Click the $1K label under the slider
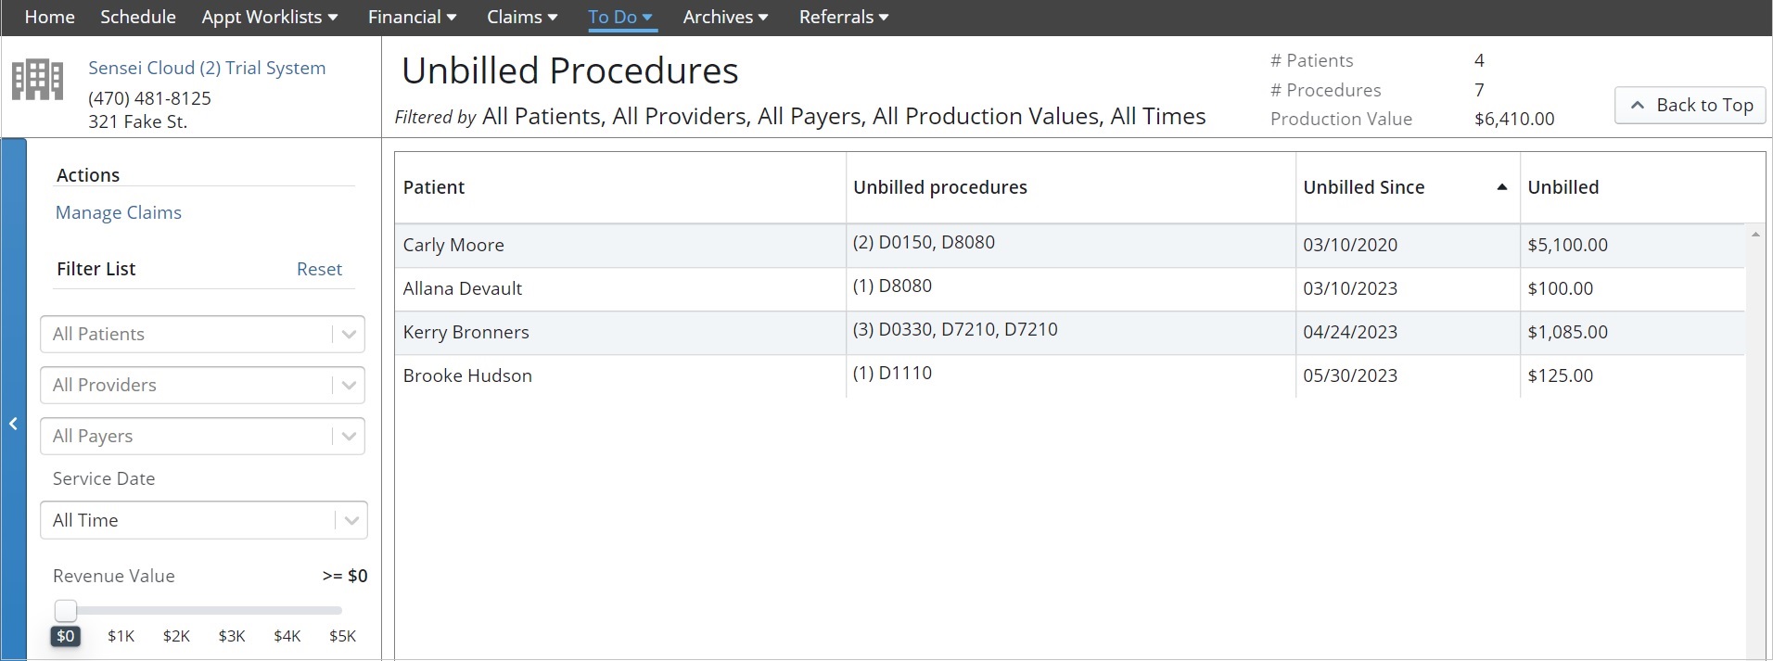 (121, 636)
